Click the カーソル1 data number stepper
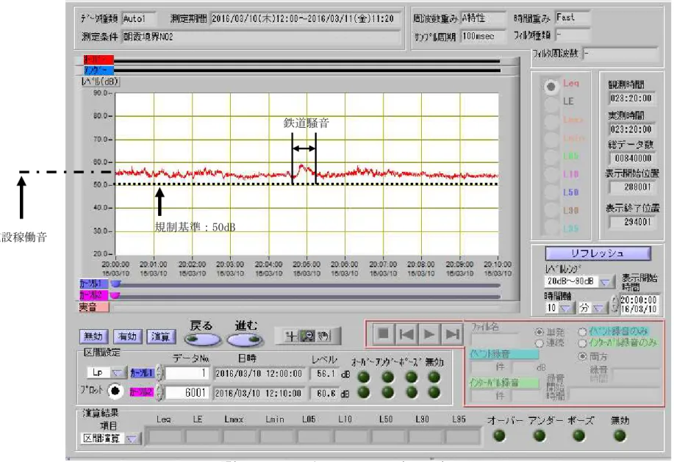Screen dimensions: 674x462 tap(159, 372)
